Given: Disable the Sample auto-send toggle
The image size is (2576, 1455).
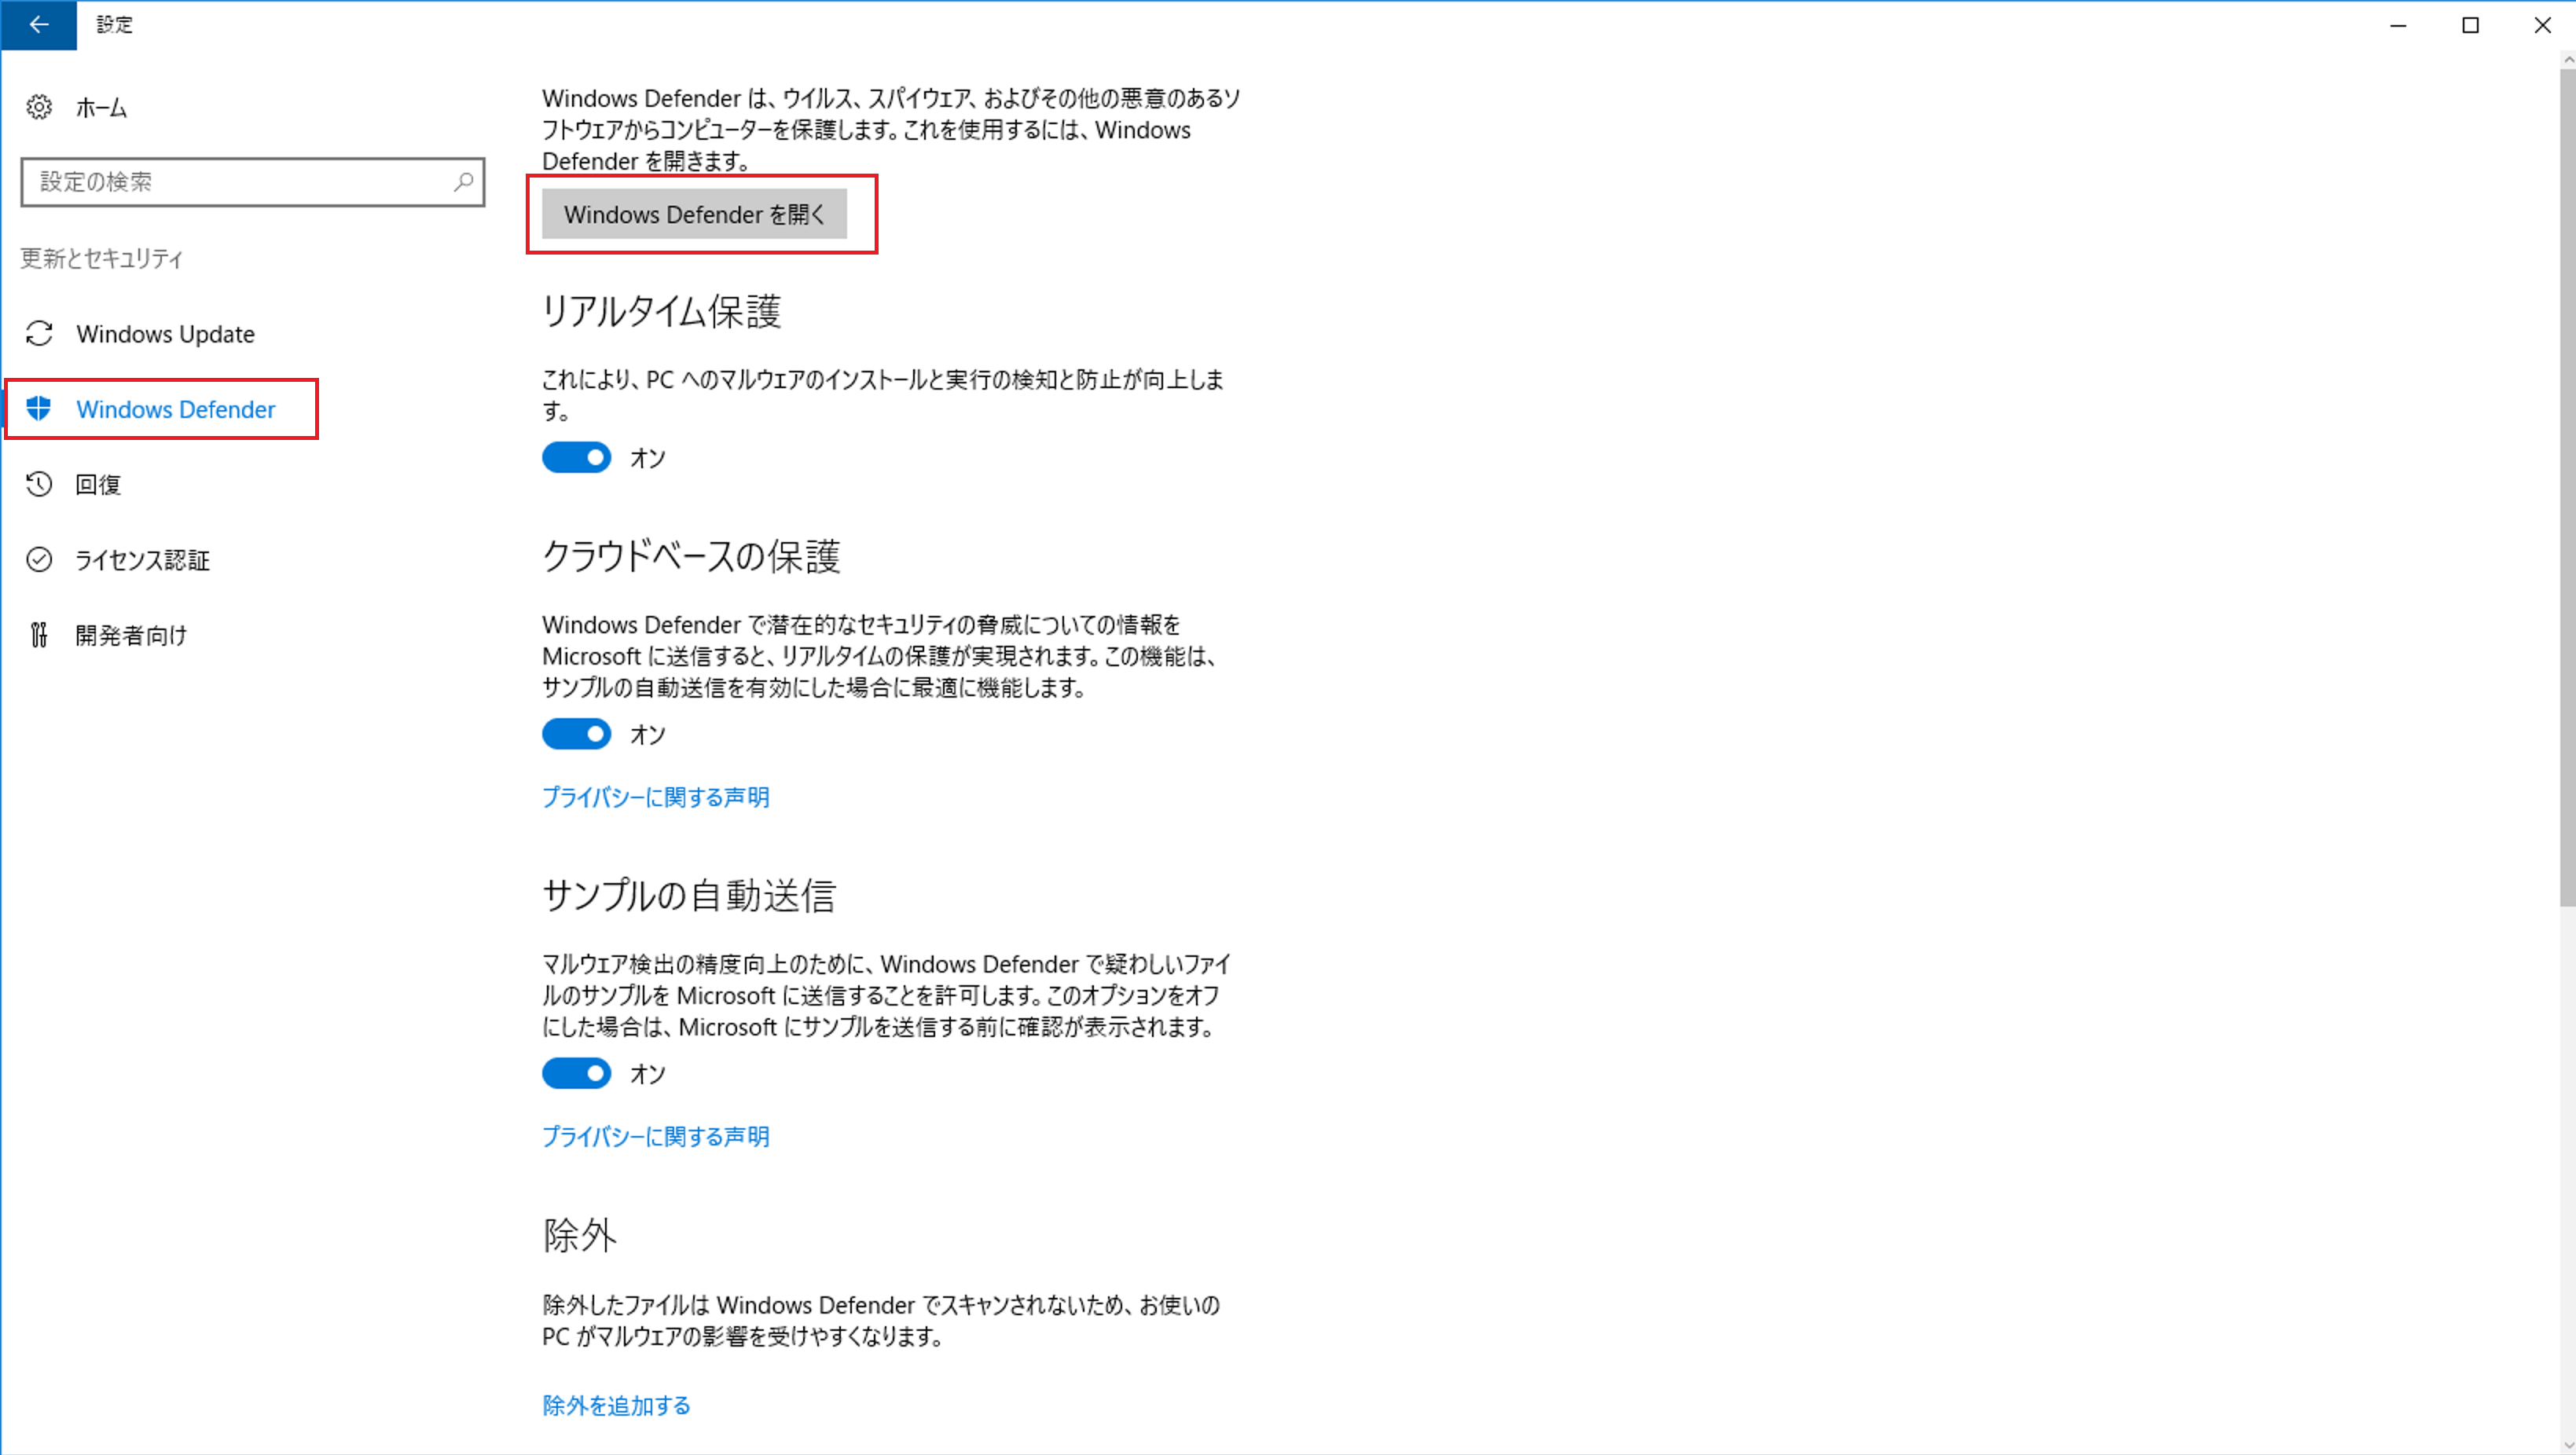Looking at the screenshot, I should pyautogui.click(x=577, y=1073).
